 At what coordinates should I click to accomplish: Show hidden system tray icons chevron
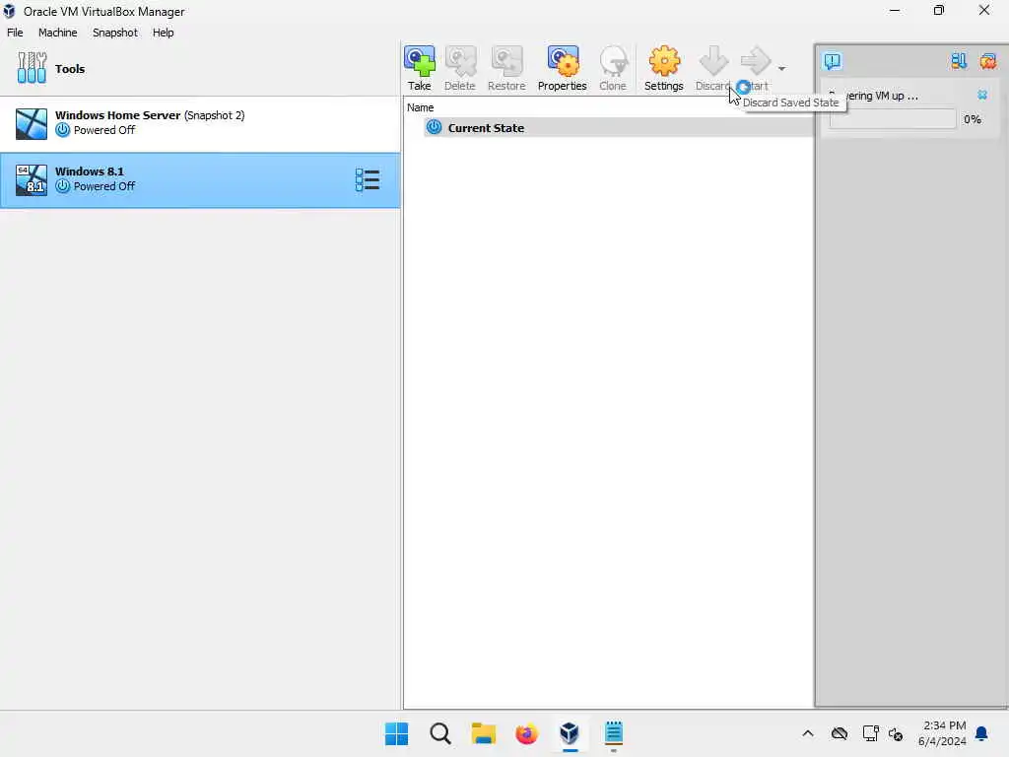[x=808, y=733]
